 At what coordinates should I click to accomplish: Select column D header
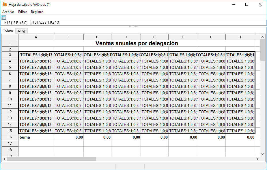pyautogui.click(x=126, y=37)
